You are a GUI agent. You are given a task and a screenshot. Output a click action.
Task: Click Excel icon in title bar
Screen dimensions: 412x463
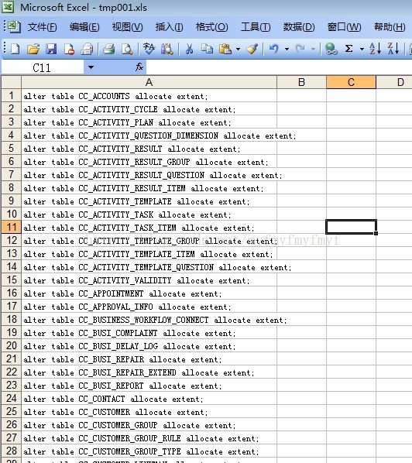click(8, 7)
